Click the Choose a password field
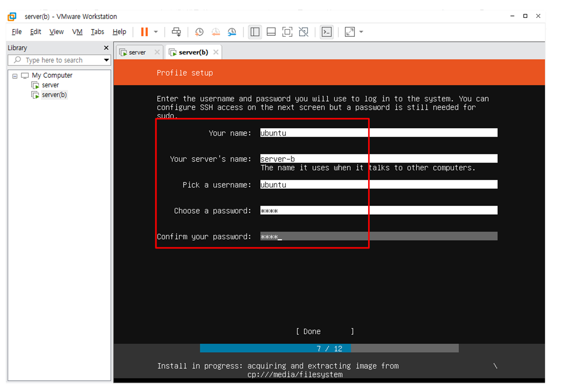This screenshot has height=391, width=563. [379, 211]
